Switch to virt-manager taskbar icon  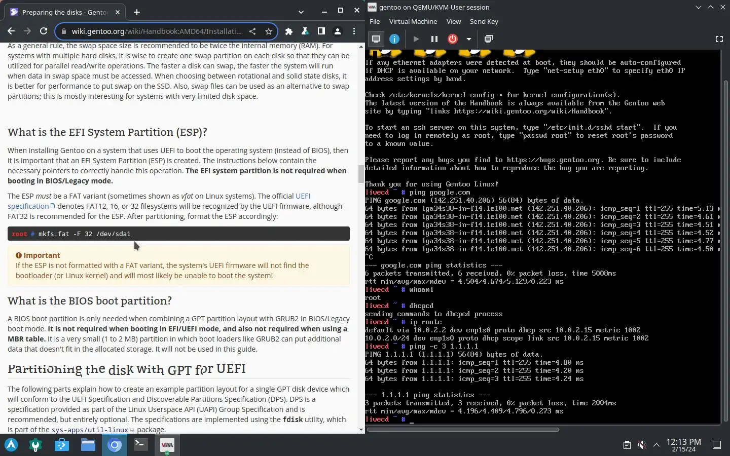point(167,445)
